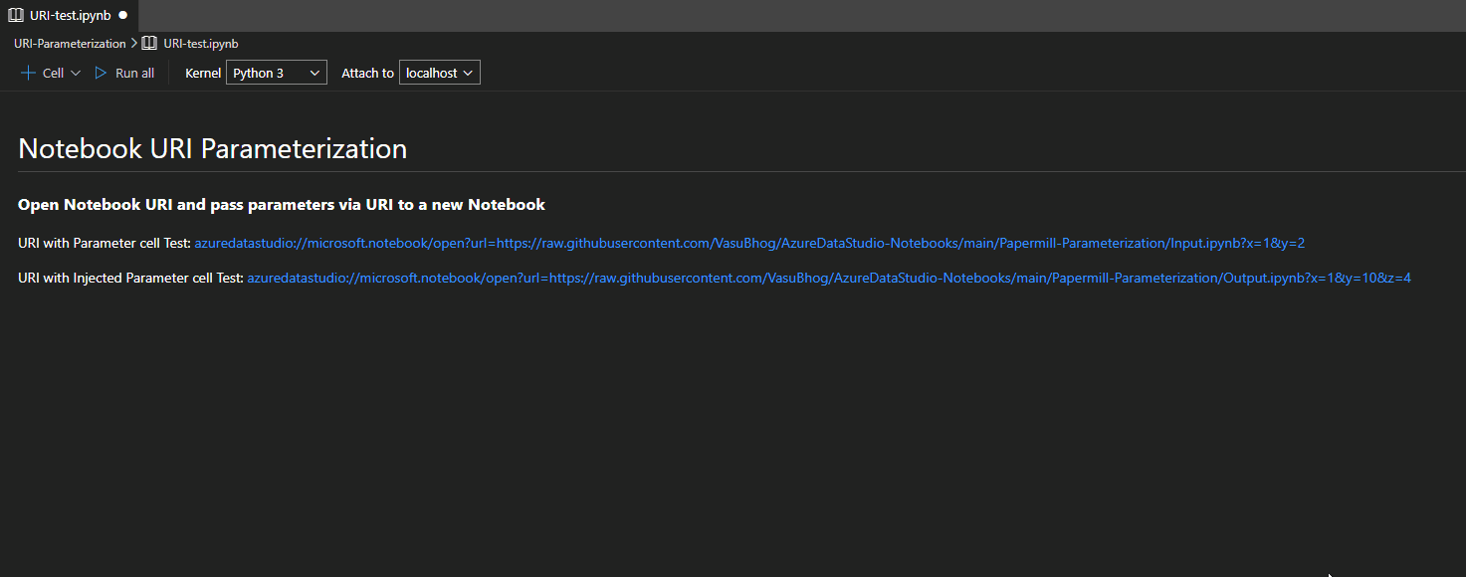Screen dimensions: 1466x577
Task: Open the Output.ipynb injected parameter URI link
Action: pos(828,278)
